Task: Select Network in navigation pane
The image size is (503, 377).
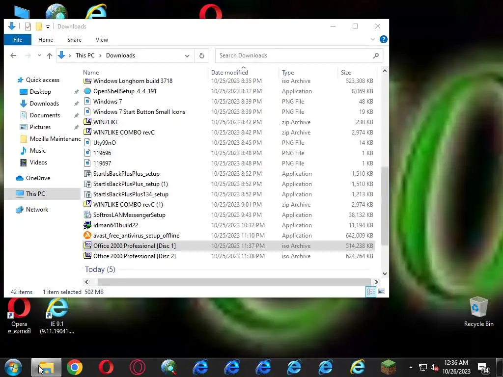Action: (x=37, y=209)
